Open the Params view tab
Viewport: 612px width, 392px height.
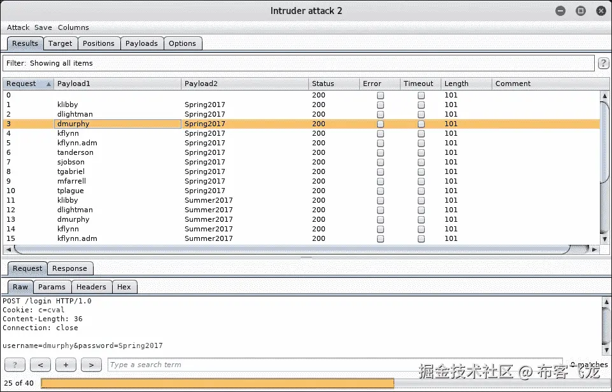[x=52, y=287]
